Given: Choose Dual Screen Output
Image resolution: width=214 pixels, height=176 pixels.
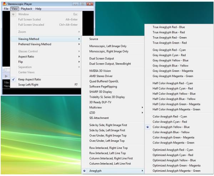Looking at the screenshot, I should (x=113, y=59).
